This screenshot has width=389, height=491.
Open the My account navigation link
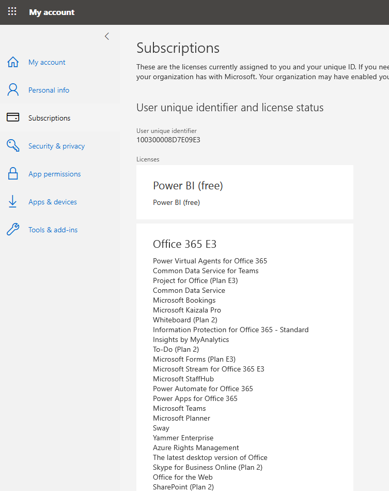[47, 62]
